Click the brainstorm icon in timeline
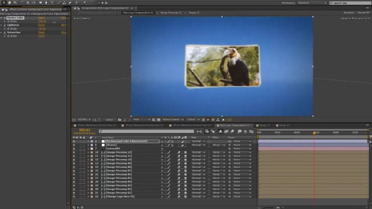 coord(239,131)
